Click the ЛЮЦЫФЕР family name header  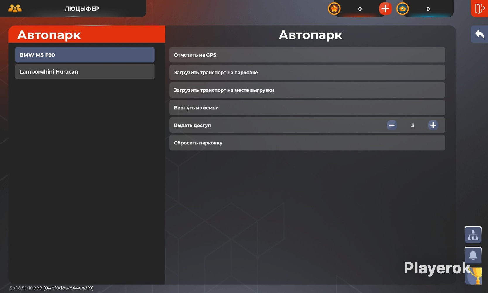click(82, 9)
